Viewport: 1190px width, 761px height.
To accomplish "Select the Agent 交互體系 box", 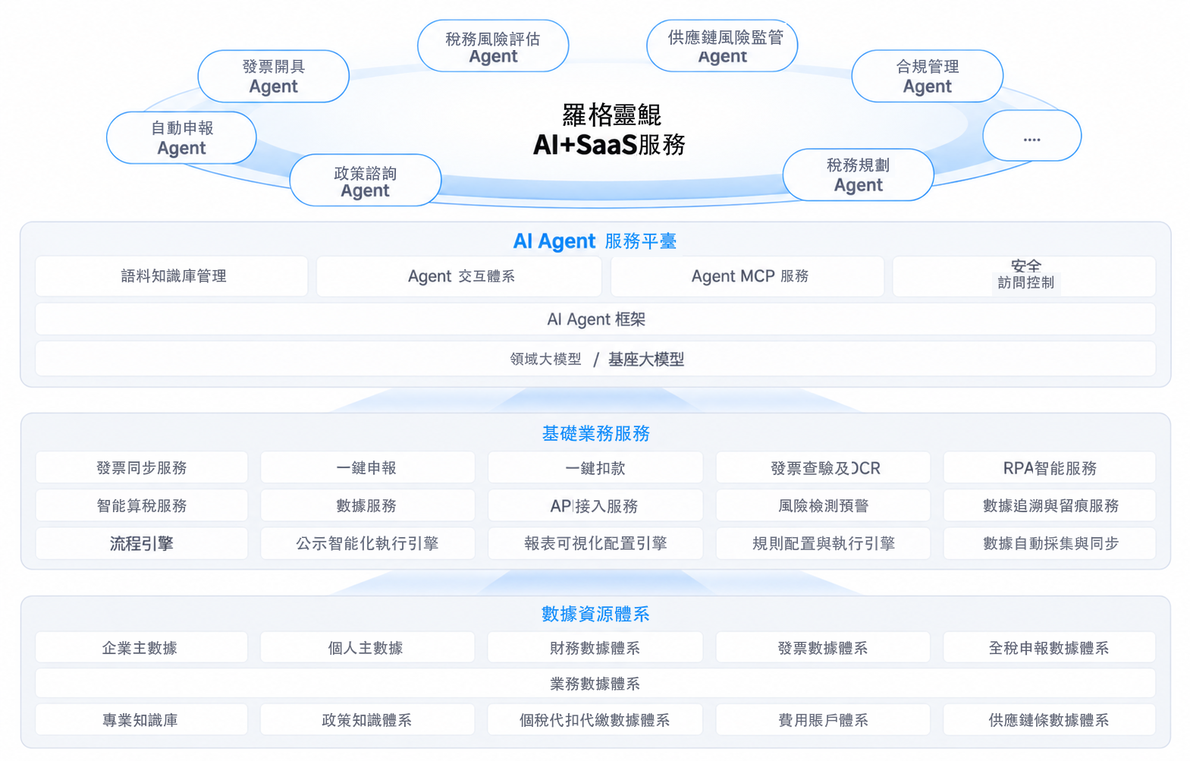I will (x=459, y=276).
